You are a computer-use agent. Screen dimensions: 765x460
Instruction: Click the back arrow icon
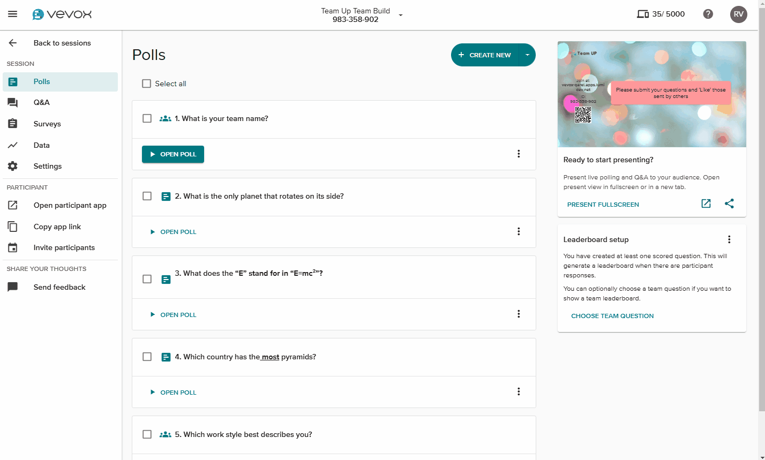coord(13,43)
